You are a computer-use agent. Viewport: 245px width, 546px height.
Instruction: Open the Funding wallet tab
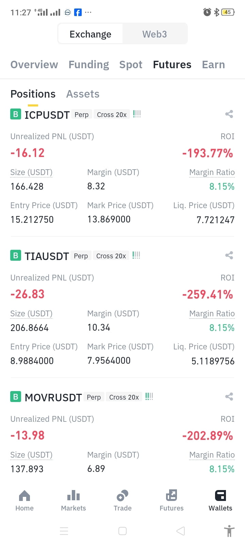point(89,64)
